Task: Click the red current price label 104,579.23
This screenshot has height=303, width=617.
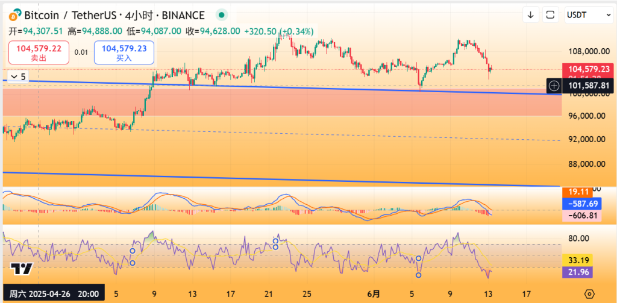Action: tap(587, 69)
